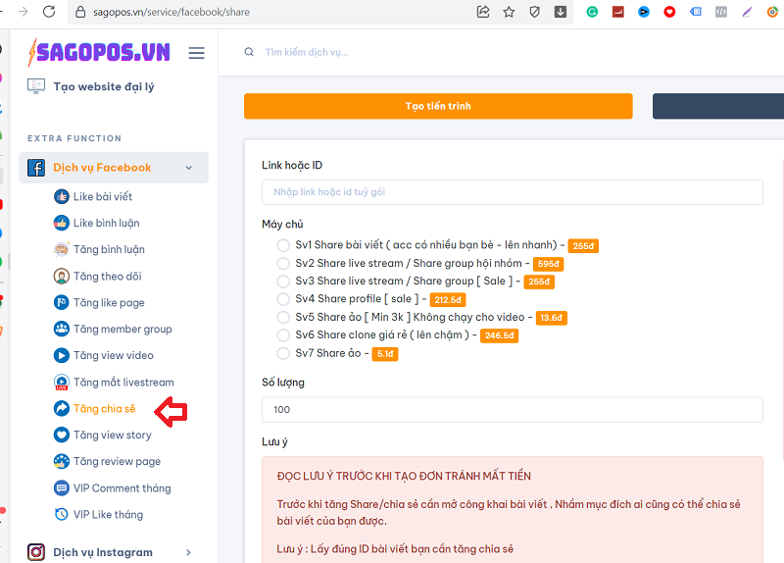
Task: Click the Tăng view story heart icon
Action: coord(61,435)
